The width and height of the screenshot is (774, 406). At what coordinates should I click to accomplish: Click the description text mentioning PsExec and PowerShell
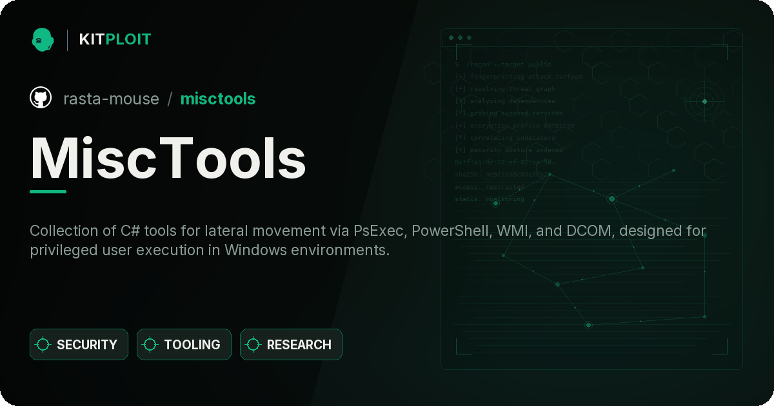coord(368,240)
